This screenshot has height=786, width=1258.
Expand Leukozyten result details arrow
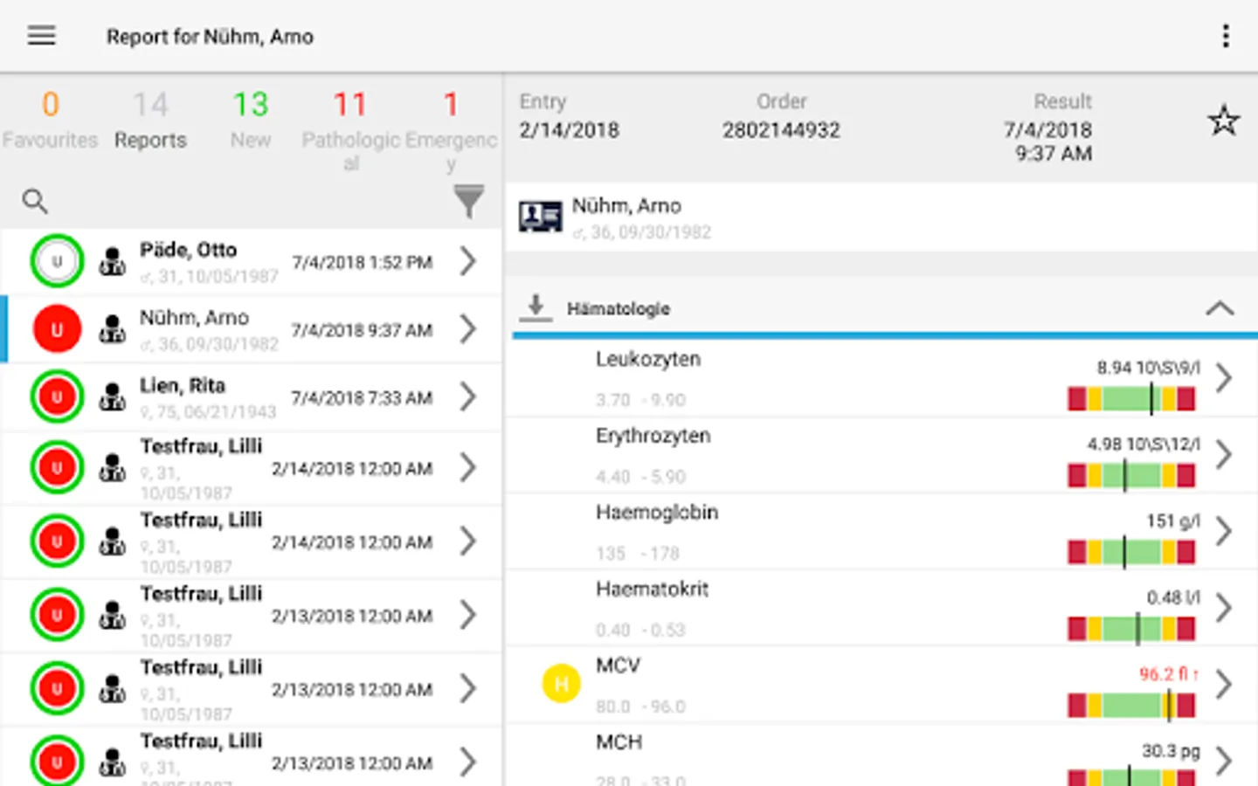(x=1224, y=378)
